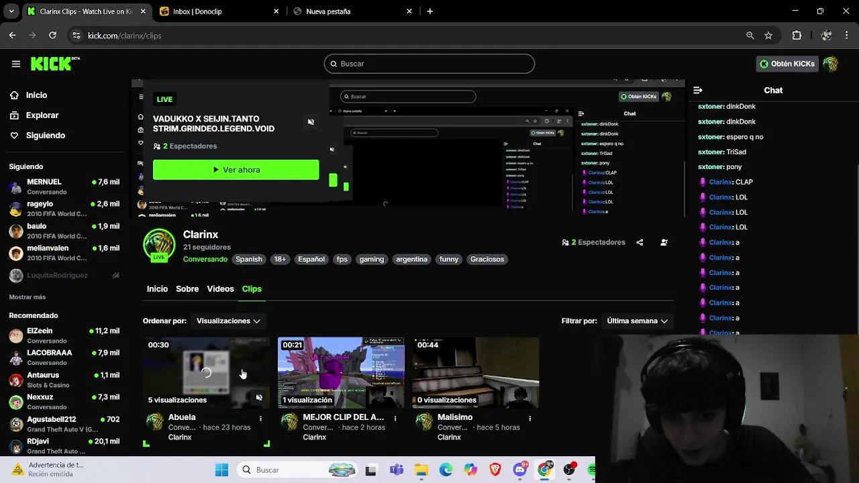Open browser extensions puzzle icon

[797, 36]
